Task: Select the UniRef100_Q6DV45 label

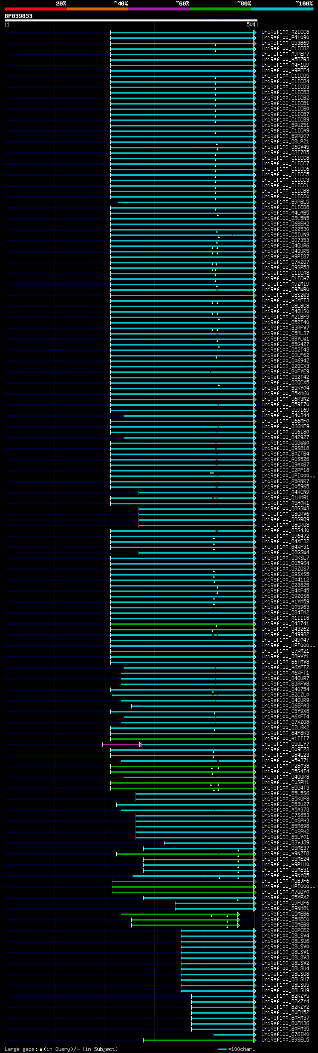Action: pyautogui.click(x=285, y=147)
